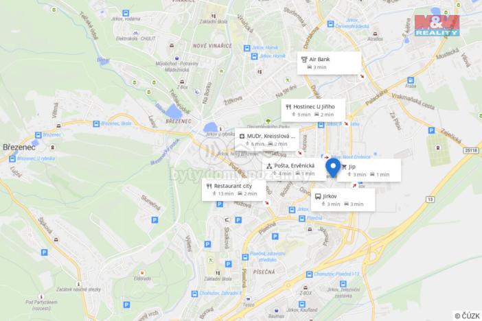Open the Jirkov bus stop card
The image size is (482, 321).
(x=343, y=200)
